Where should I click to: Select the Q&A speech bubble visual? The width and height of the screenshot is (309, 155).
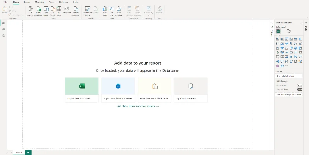282,62
